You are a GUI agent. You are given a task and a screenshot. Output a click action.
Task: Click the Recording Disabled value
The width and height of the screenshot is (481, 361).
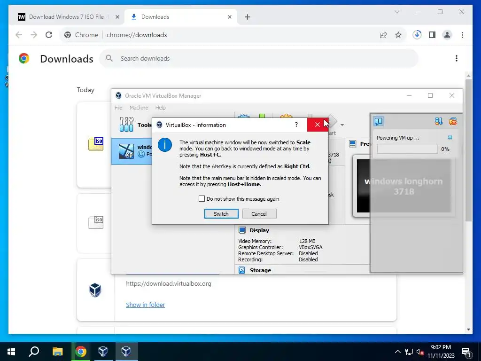(308, 259)
